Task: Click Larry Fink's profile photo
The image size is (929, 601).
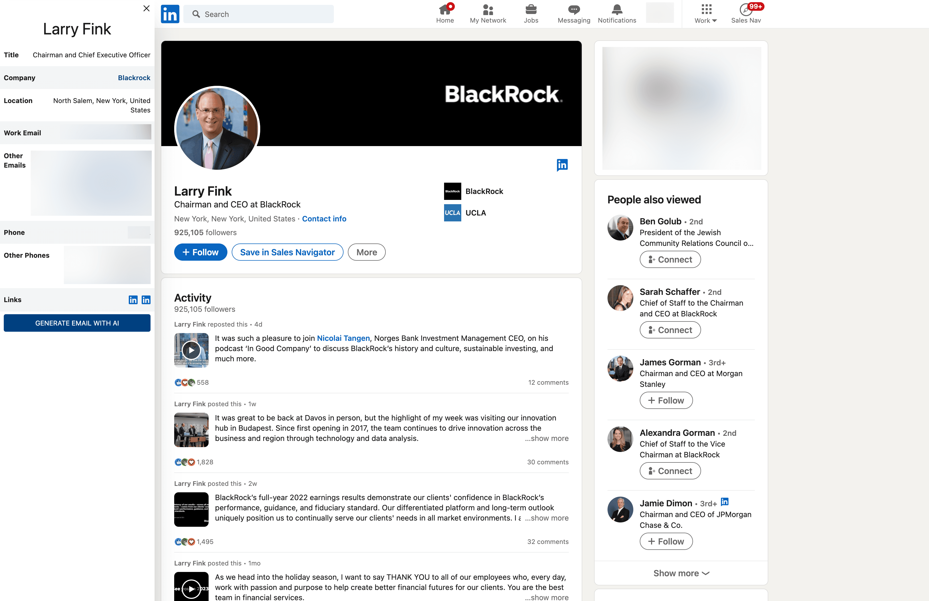Action: pos(217,128)
